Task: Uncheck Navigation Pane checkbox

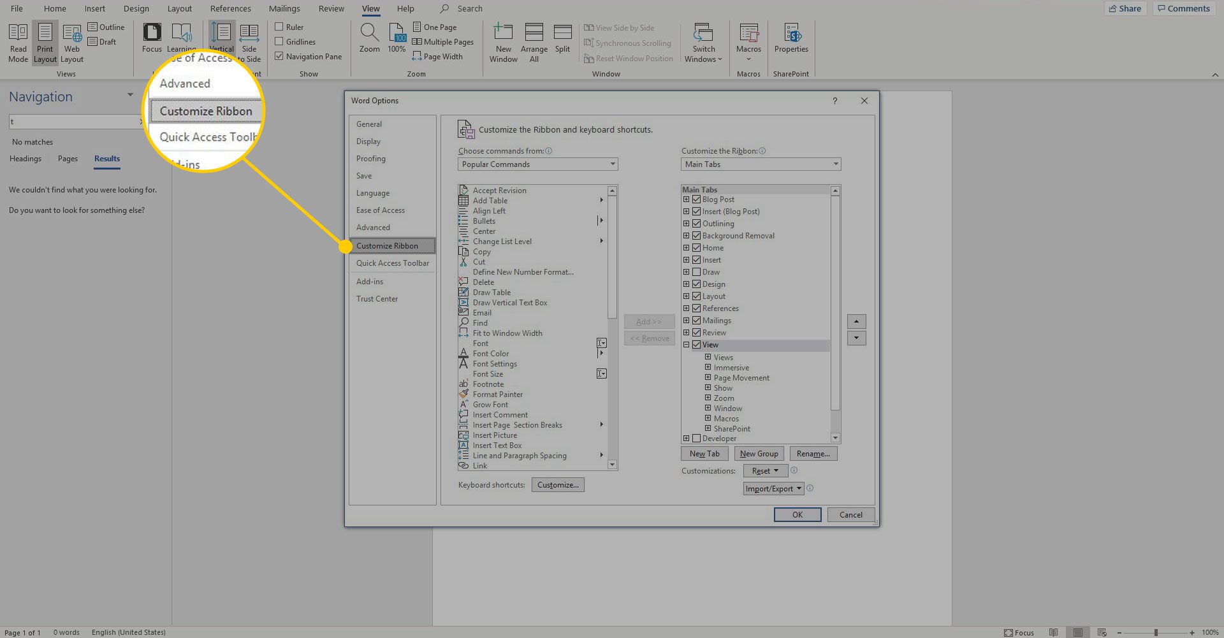Action: 279,56
